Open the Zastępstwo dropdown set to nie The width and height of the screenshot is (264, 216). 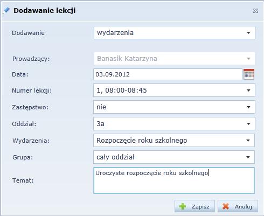click(174, 107)
